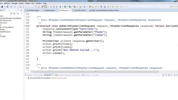Collapse the doGet Javadoc comment fold
Viewport: 178px width, 100px height.
coord(30,17)
